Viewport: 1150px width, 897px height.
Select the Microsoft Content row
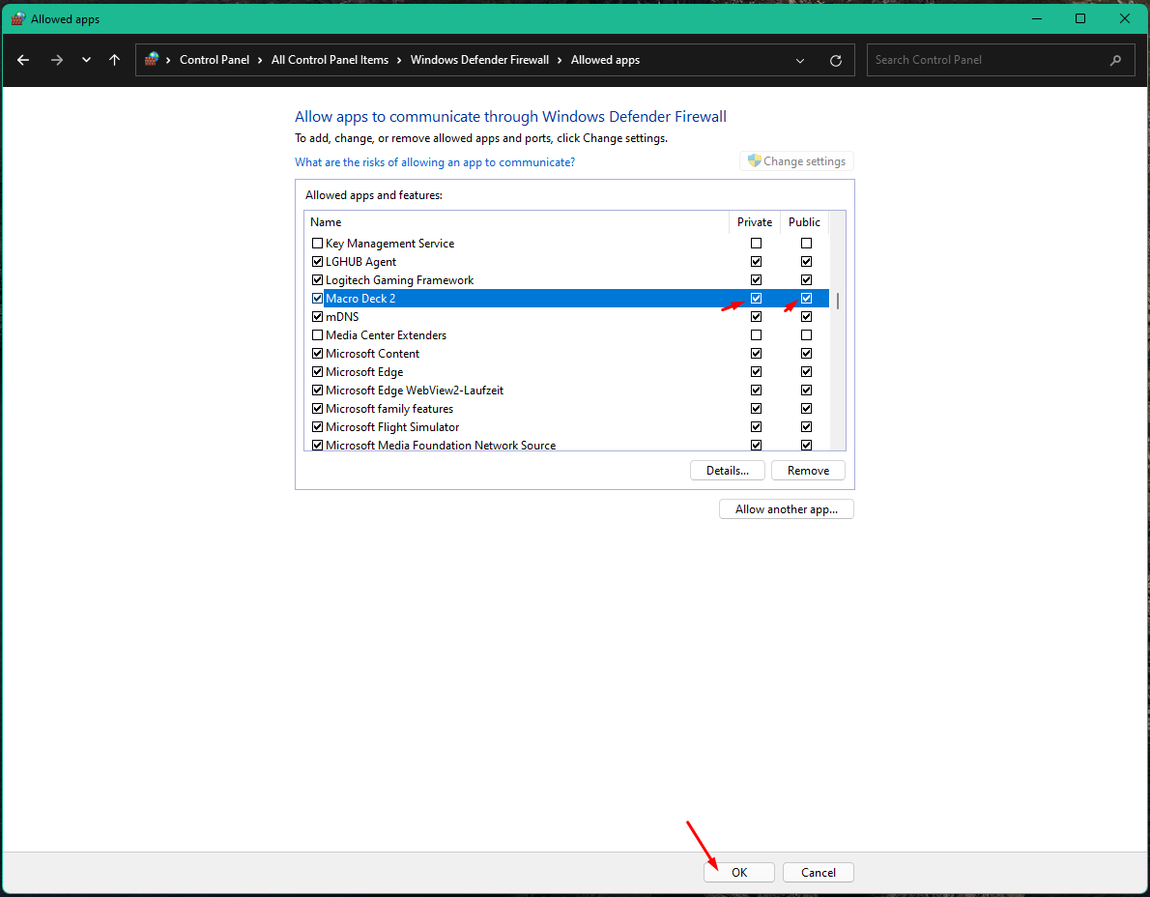pos(567,354)
